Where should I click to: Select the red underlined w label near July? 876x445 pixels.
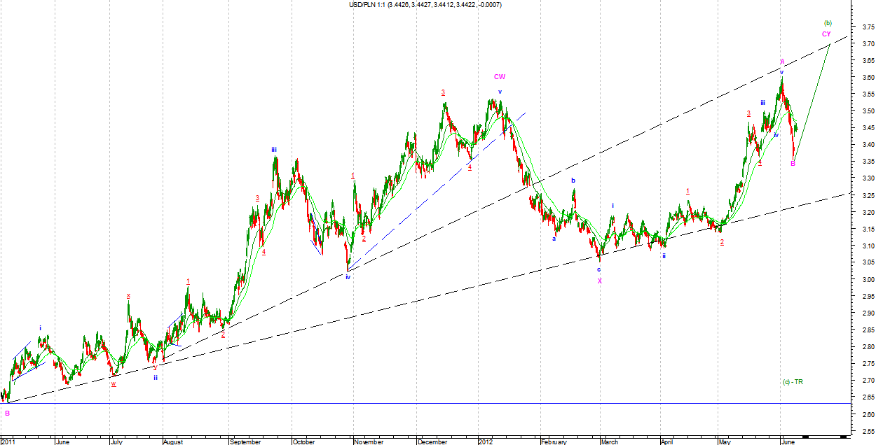pos(113,383)
